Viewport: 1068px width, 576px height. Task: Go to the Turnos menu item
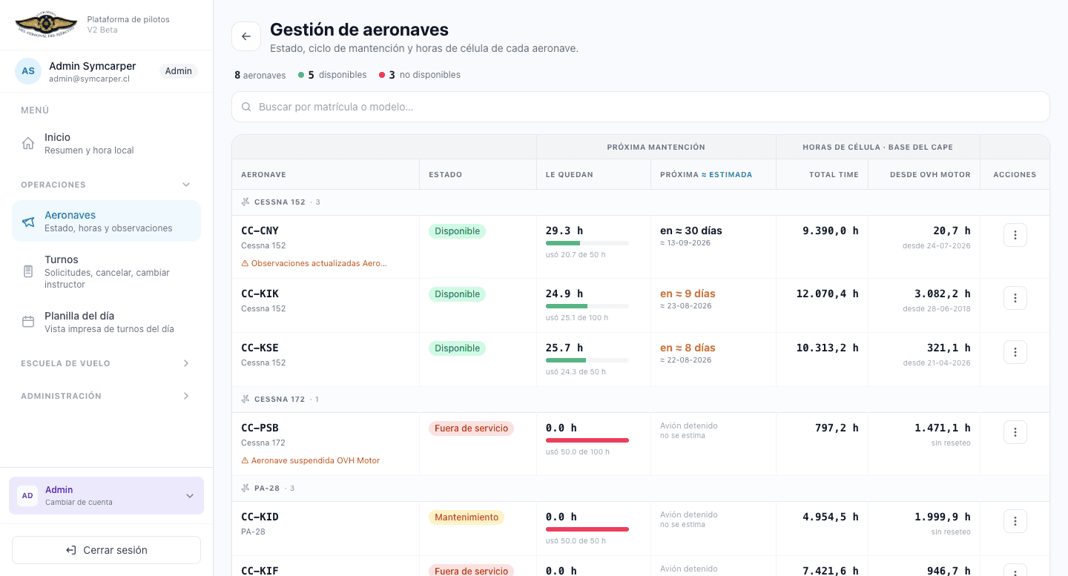pos(106,271)
